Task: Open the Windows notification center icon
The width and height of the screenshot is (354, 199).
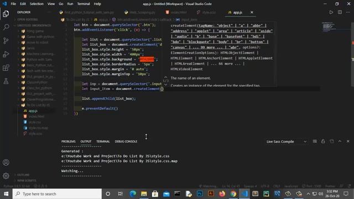Action: click(346, 193)
